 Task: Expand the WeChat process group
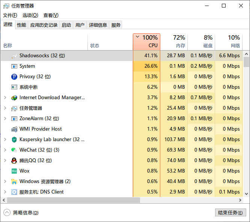tap(5, 150)
